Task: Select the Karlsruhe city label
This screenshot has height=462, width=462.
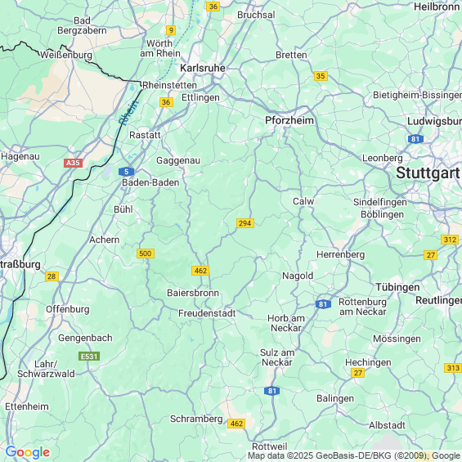Action: 203,68
